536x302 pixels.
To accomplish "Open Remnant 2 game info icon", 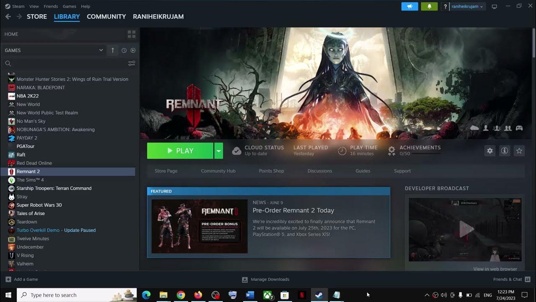I will click(505, 151).
